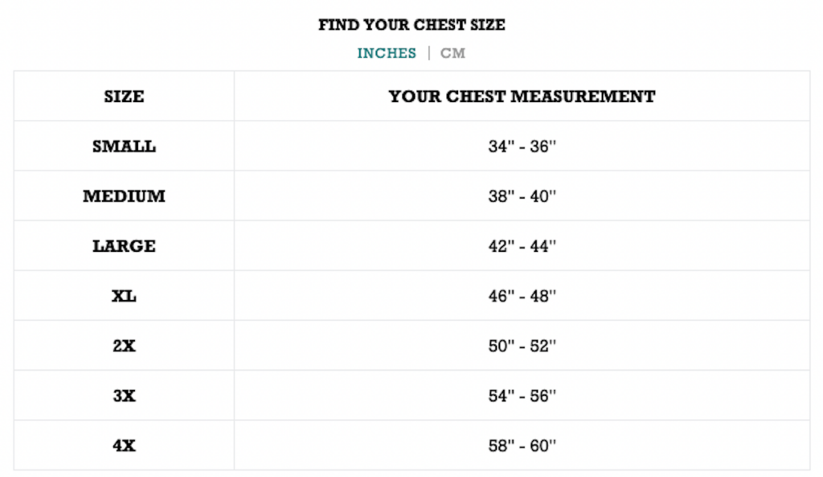Select the XL size row
This screenshot has height=477, width=823.
point(122,296)
